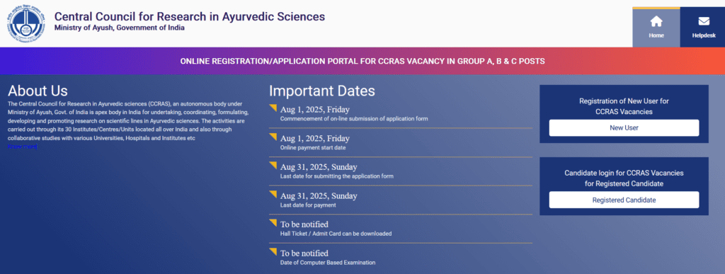The image size is (725, 274).
Task: Click the yellow marker beside Online payment start date
Action: pyautogui.click(x=273, y=137)
